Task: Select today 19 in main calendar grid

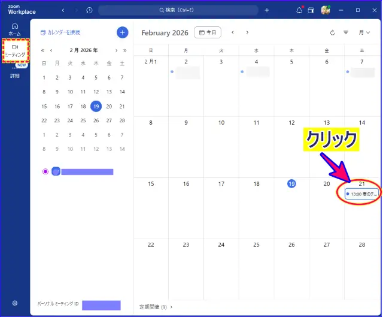Action: point(291,184)
